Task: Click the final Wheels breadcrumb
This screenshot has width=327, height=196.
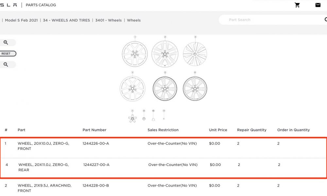Action: tap(134, 20)
